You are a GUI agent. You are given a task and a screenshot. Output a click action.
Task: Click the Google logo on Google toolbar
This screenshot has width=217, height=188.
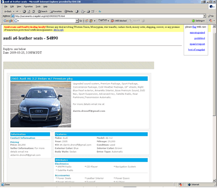pos(8,20)
